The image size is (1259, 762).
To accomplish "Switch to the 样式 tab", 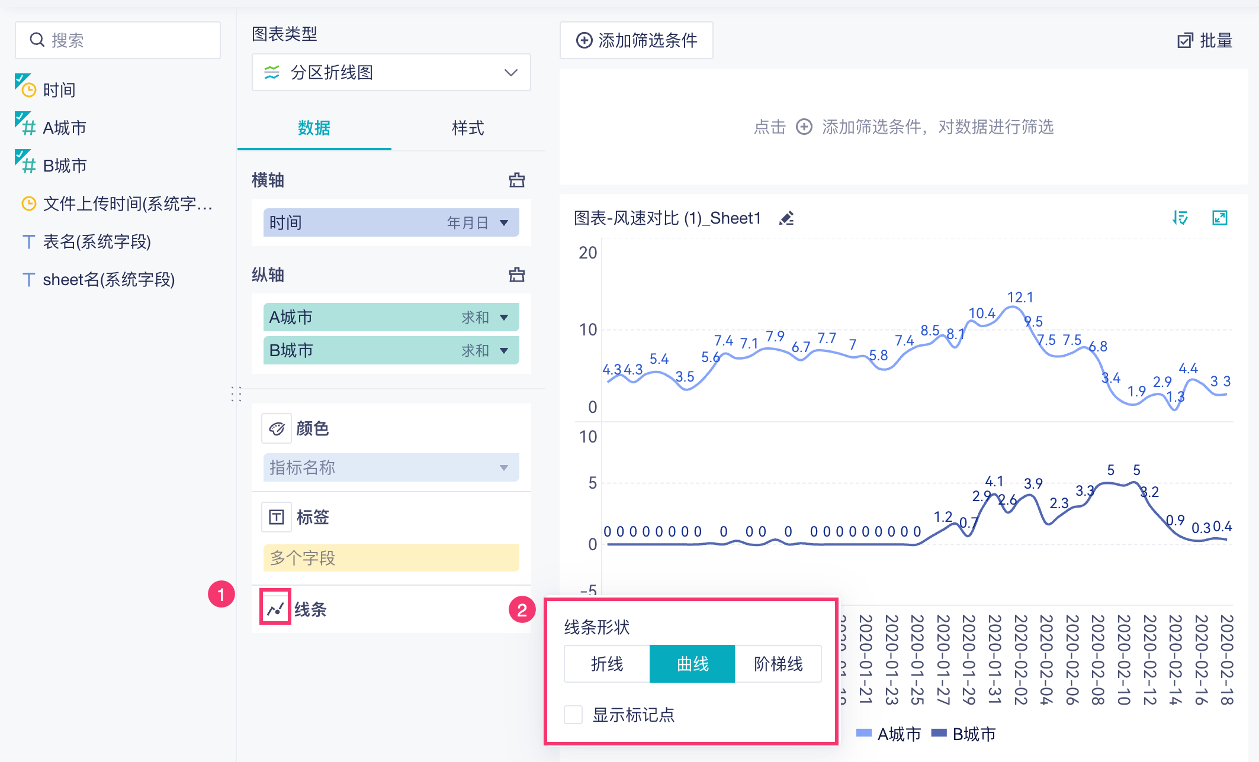I will point(468,128).
